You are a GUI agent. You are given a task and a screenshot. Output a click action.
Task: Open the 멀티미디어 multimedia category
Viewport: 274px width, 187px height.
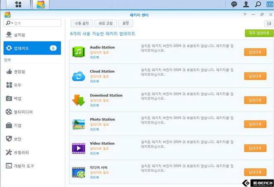click(32, 112)
